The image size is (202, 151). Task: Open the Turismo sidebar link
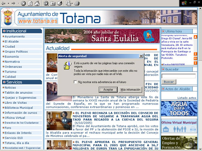pyautogui.click(x=11, y=72)
